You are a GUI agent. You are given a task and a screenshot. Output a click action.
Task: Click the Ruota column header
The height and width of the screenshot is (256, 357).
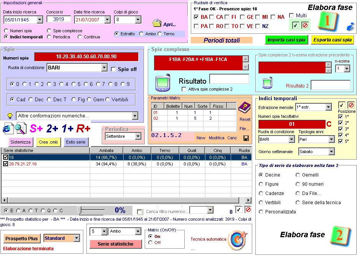tap(241, 150)
